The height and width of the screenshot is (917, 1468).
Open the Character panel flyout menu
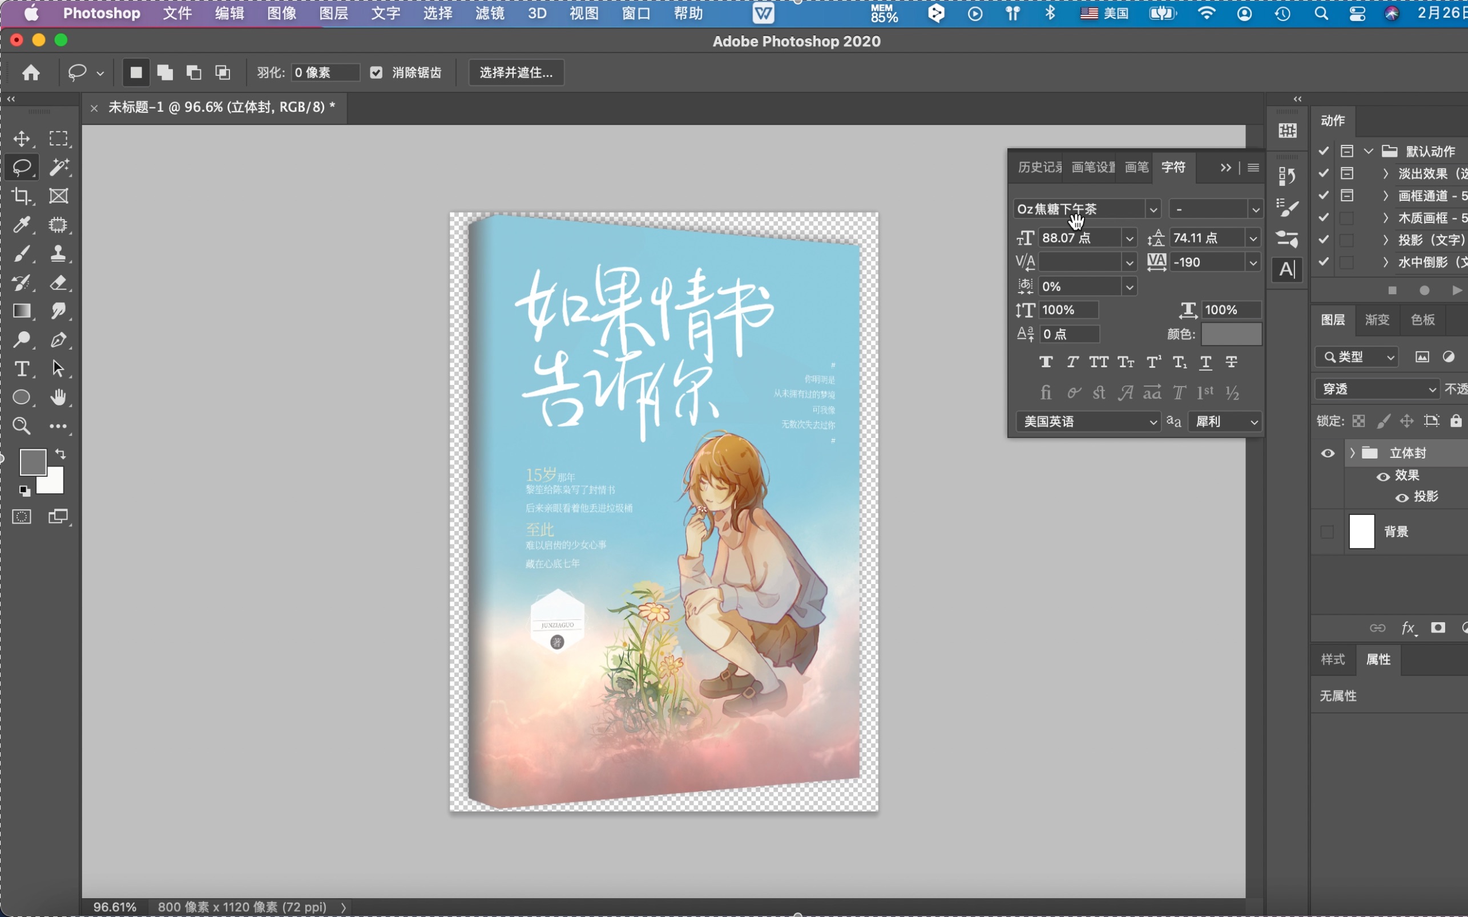[x=1253, y=168]
